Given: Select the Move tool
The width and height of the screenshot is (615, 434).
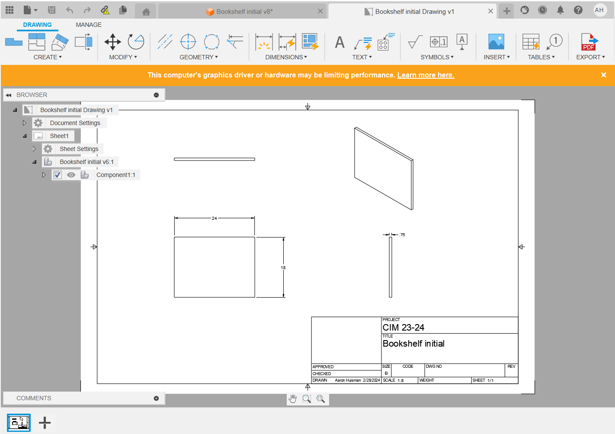Looking at the screenshot, I should tap(112, 42).
